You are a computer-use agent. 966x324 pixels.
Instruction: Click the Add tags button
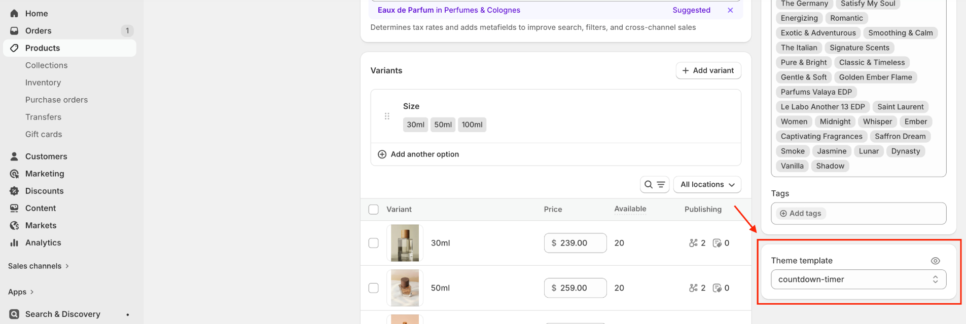tap(801, 214)
